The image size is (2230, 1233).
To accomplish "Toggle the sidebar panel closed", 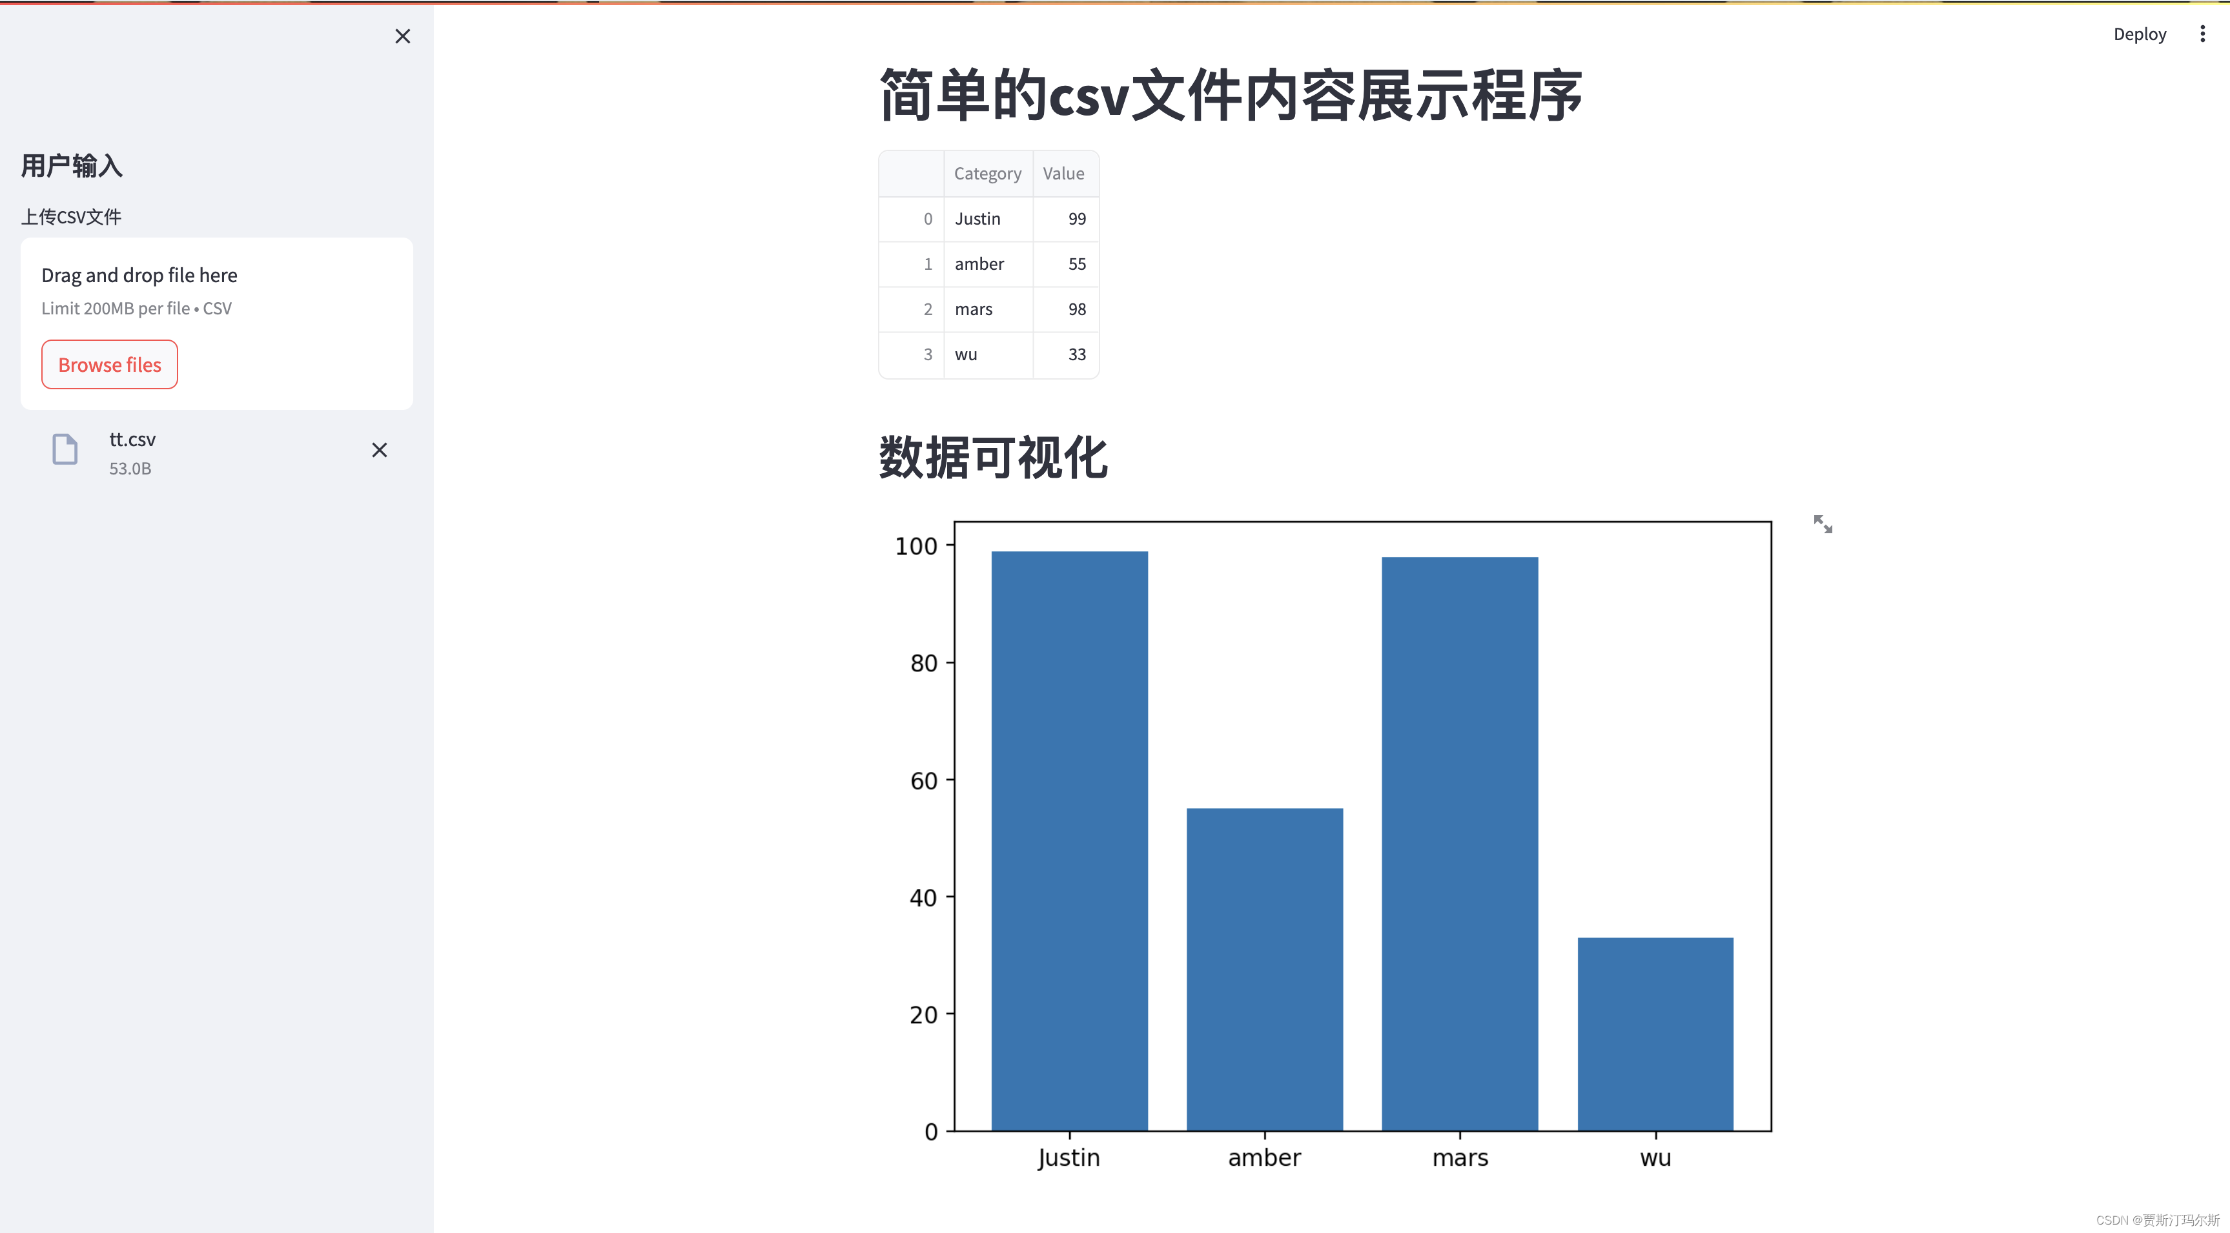I will click(x=402, y=35).
